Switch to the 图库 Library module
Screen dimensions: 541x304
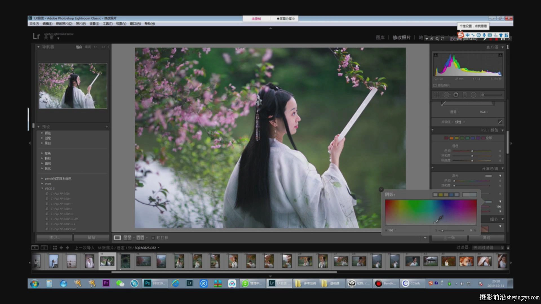(x=380, y=37)
